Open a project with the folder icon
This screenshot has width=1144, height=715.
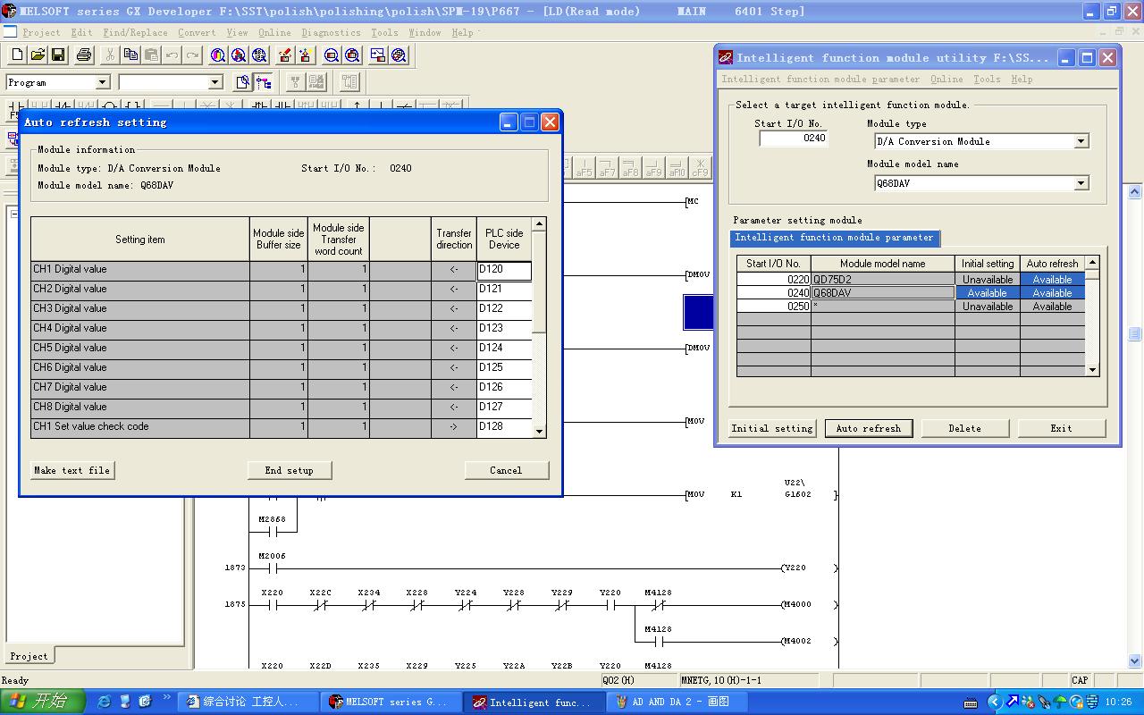coord(38,55)
